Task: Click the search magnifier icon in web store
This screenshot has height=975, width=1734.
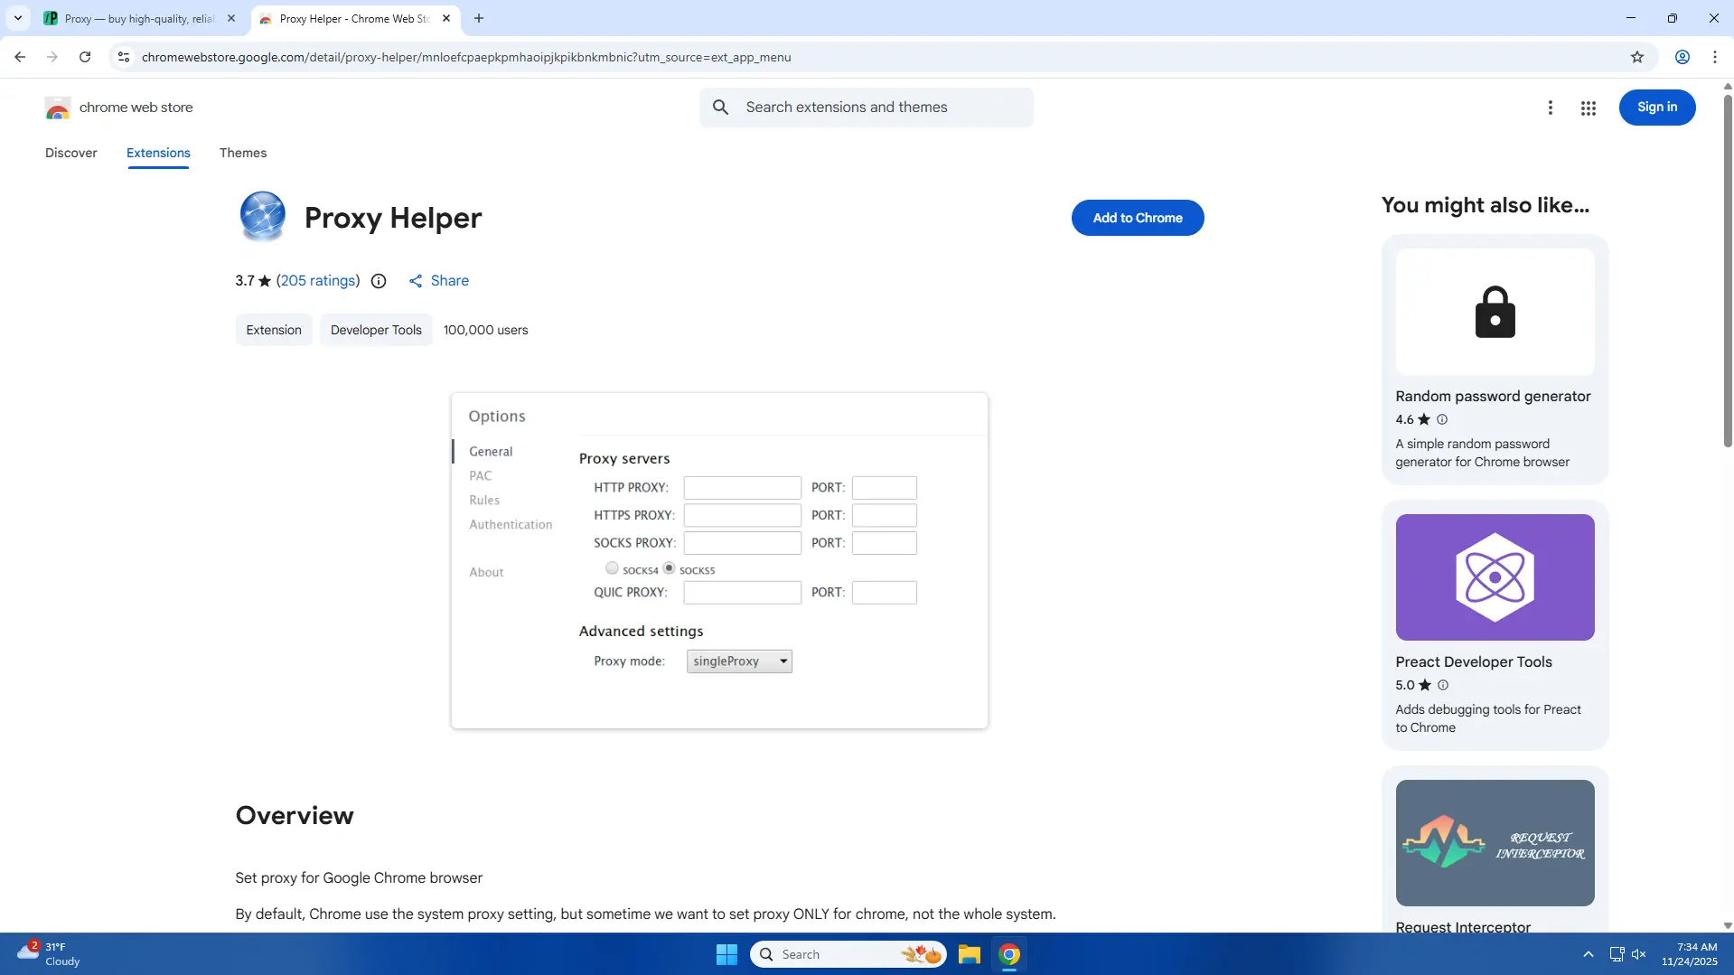Action: [720, 108]
